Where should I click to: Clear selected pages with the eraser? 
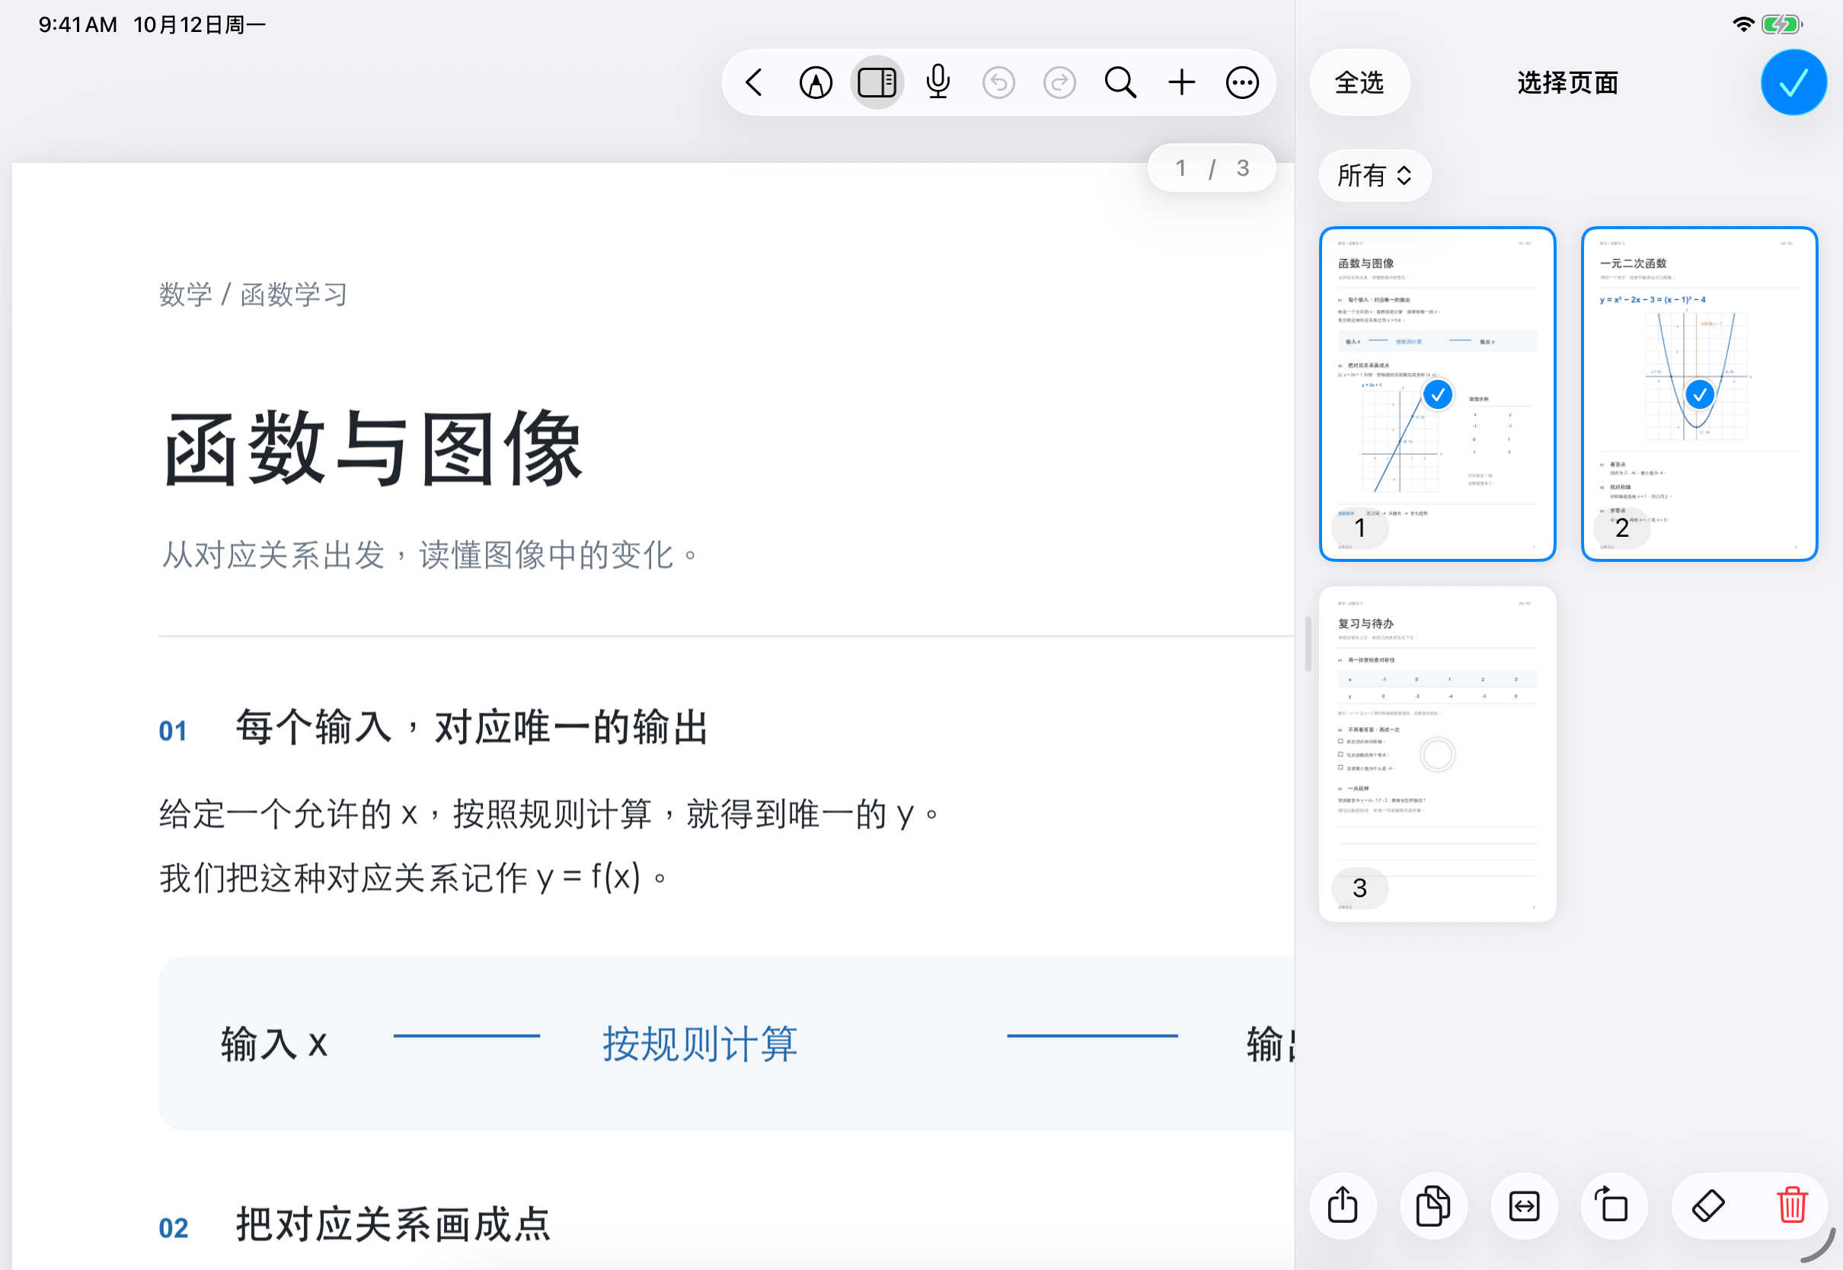coord(1707,1205)
